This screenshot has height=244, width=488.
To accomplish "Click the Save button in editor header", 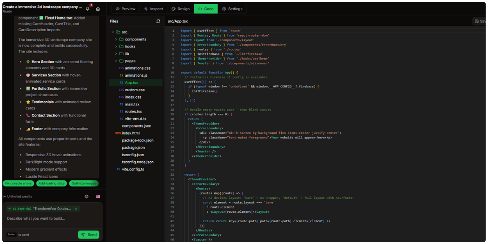I will pyautogui.click(x=480, y=21).
